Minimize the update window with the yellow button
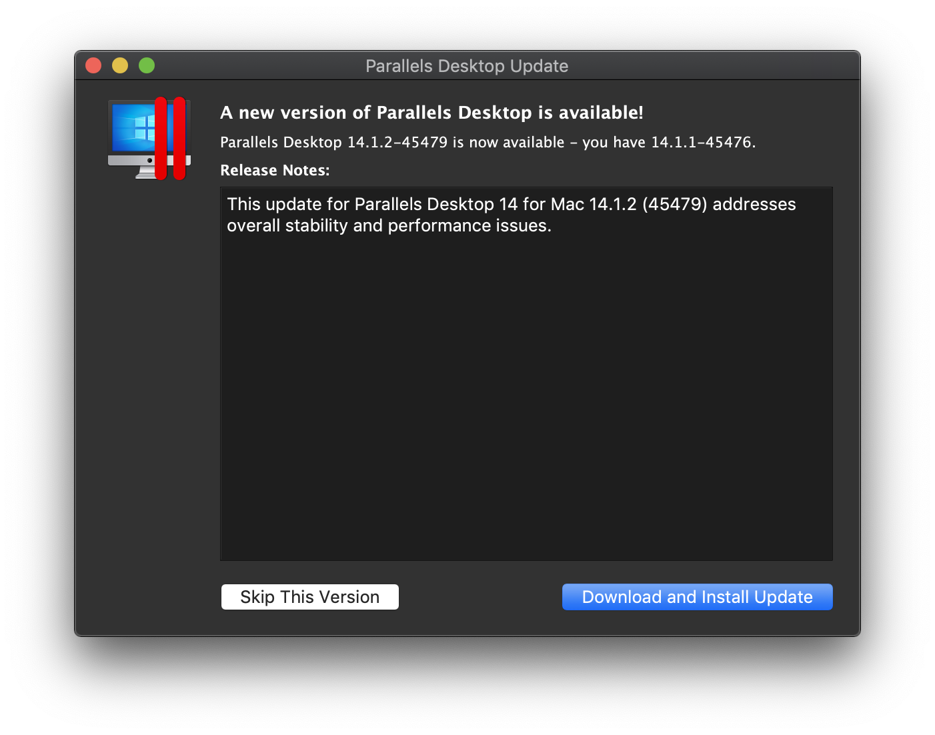Image resolution: width=935 pixels, height=735 pixels. pos(120,65)
